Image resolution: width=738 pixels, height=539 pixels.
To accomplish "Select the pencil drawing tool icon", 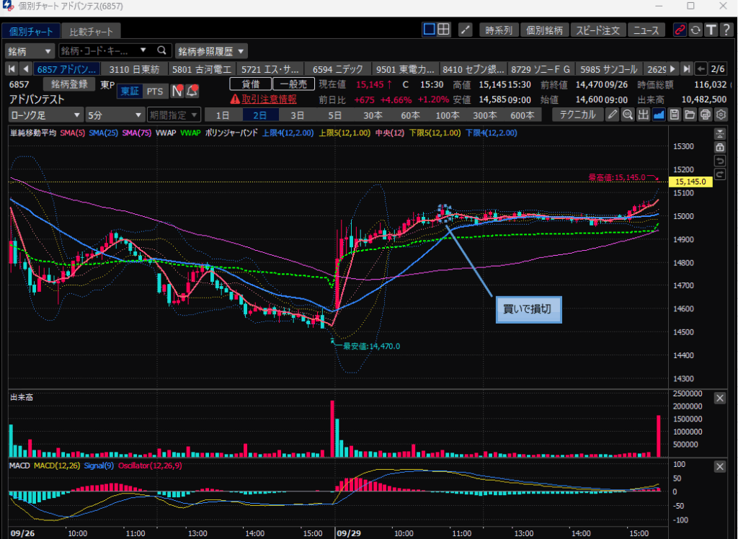I will 613,115.
